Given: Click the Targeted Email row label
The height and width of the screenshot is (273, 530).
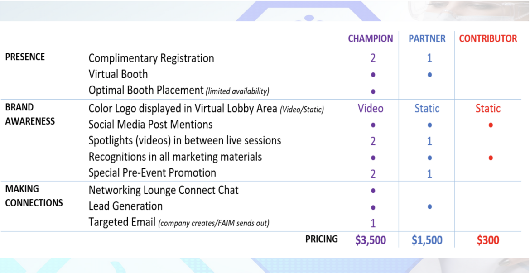Looking at the screenshot, I should click(x=122, y=222).
